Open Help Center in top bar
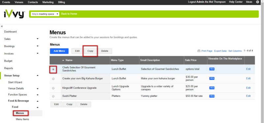 point(236,2)
